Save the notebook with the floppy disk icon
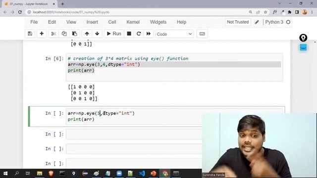The height and width of the screenshot is (178, 317). click(x=30, y=34)
